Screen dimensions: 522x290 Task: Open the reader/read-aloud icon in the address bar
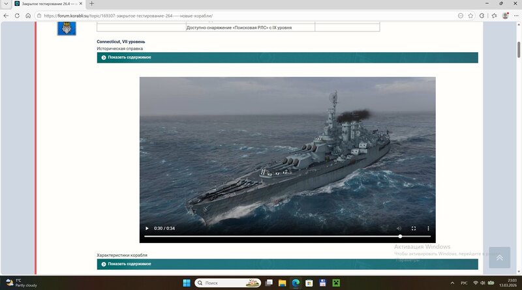[x=461, y=16]
